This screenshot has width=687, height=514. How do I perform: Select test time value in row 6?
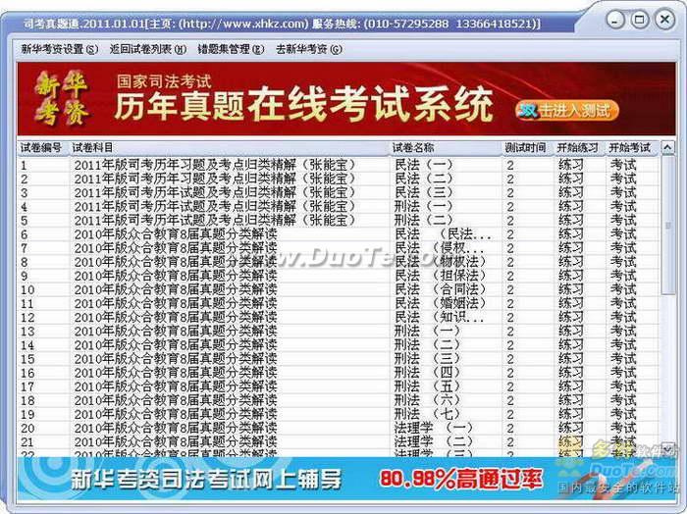(x=510, y=234)
